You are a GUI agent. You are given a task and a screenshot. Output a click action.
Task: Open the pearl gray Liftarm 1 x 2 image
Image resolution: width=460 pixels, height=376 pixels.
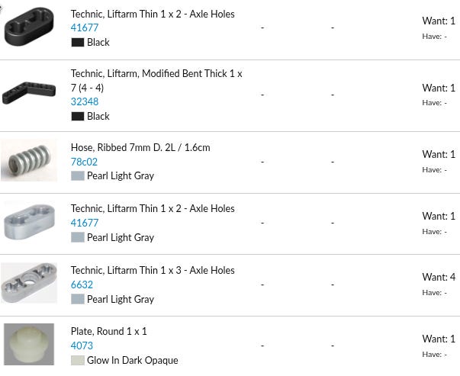(29, 222)
